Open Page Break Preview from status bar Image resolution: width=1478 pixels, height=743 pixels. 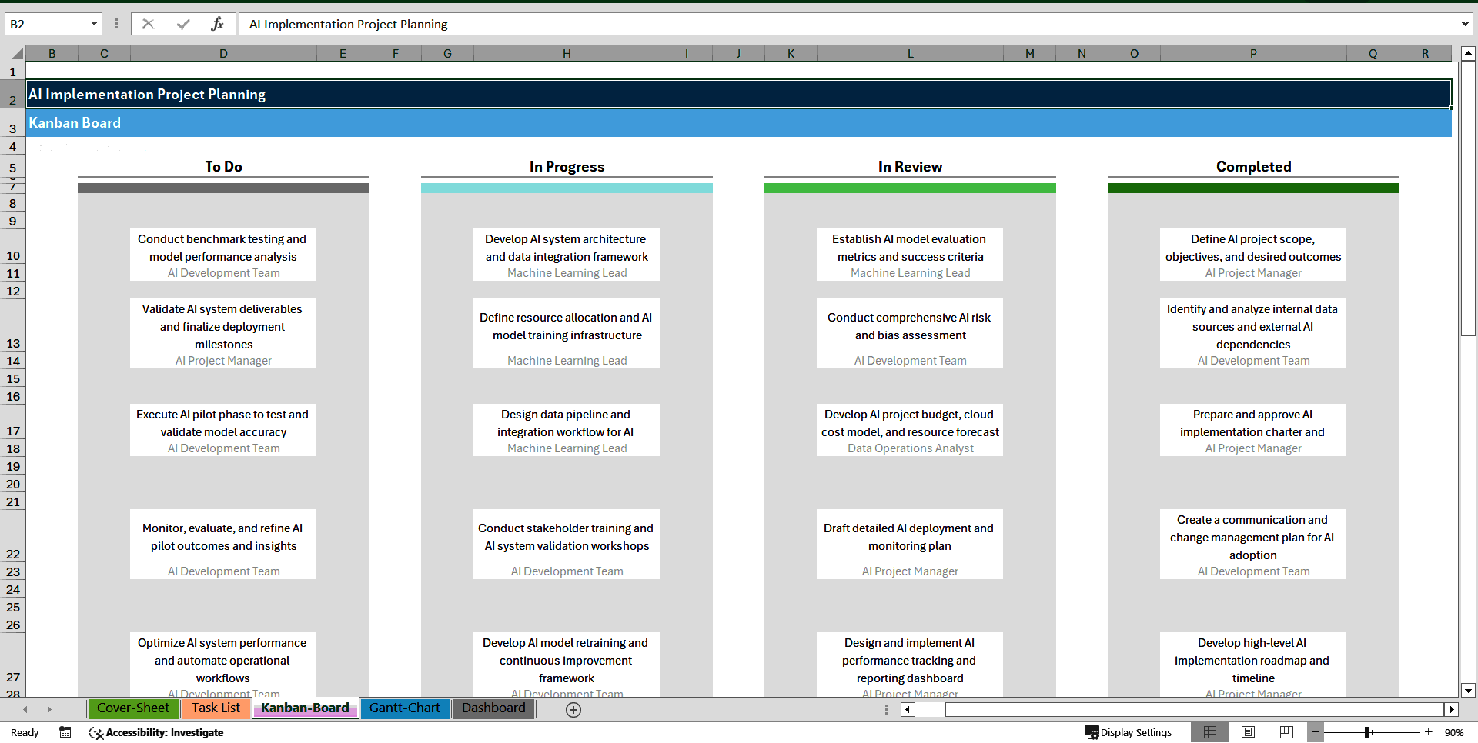click(x=1286, y=732)
